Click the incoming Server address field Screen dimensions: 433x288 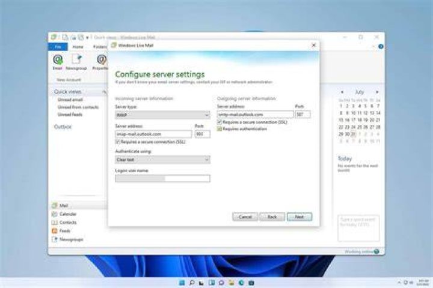[x=153, y=134]
